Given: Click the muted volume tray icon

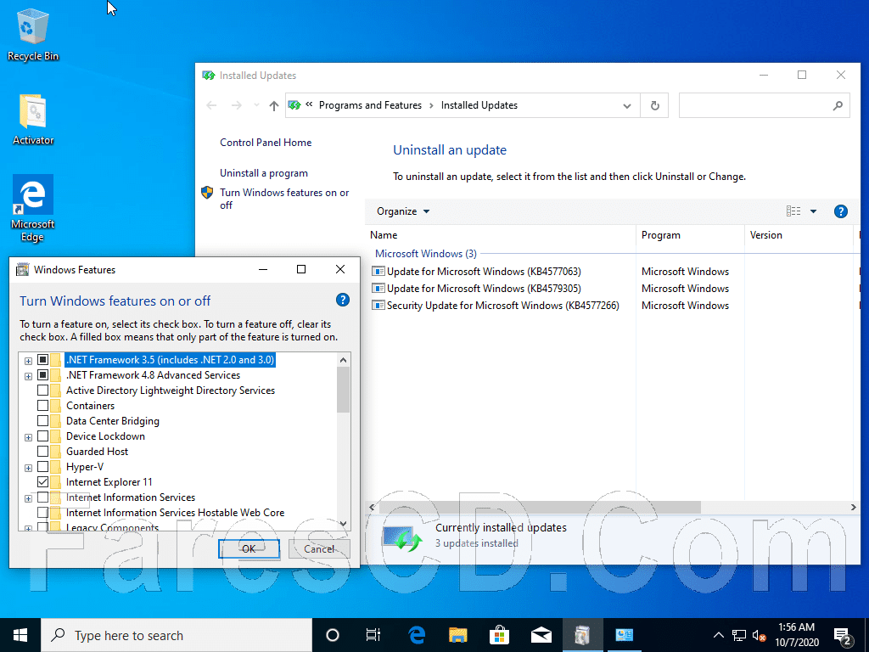Looking at the screenshot, I should coord(760,636).
